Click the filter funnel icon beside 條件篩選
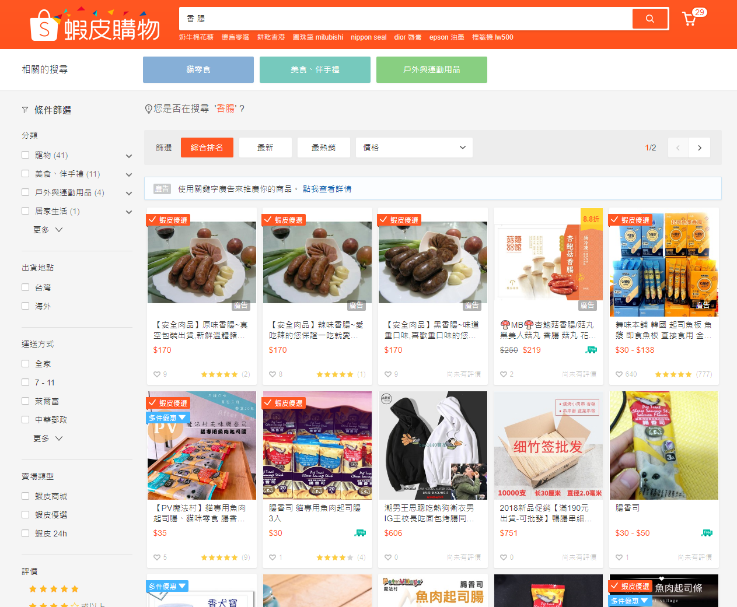Image resolution: width=737 pixels, height=607 pixels. pyautogui.click(x=25, y=110)
